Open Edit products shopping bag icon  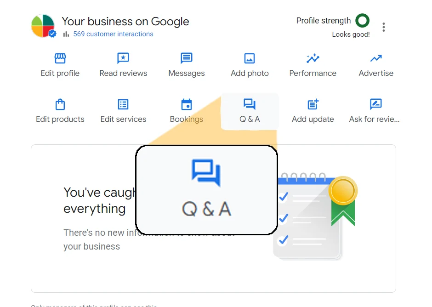(60, 104)
